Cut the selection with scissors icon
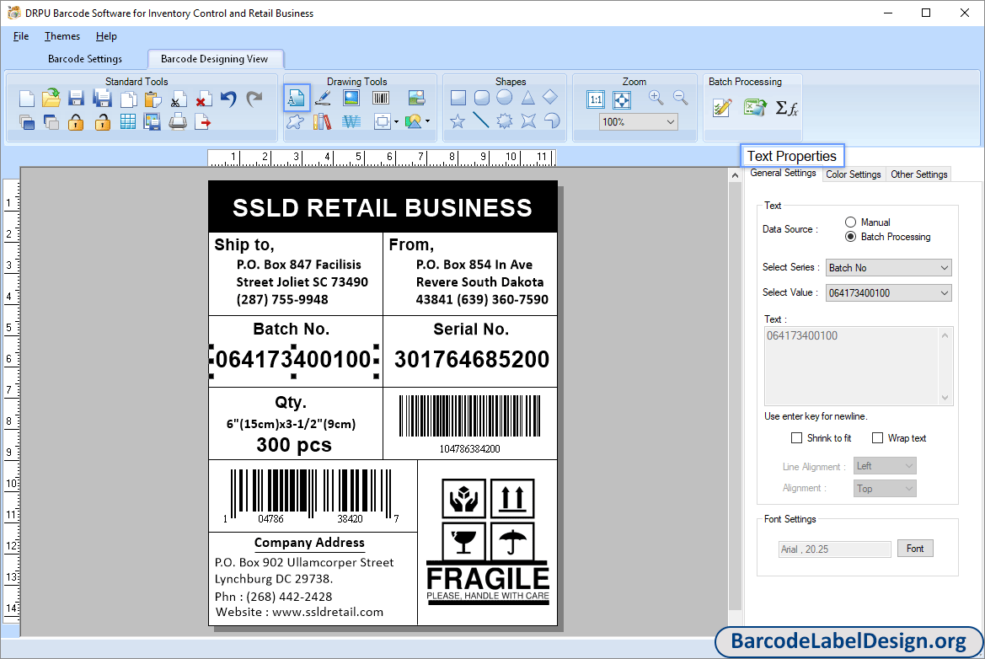 click(x=178, y=99)
